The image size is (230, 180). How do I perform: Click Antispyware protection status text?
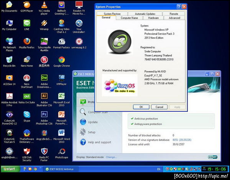click(148, 124)
